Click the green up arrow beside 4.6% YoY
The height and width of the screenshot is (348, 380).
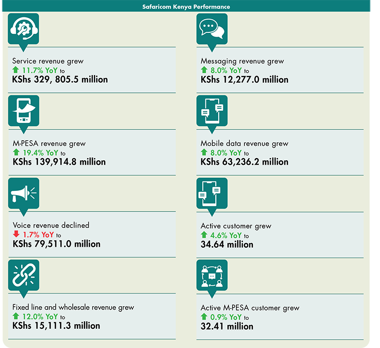pos(204,235)
